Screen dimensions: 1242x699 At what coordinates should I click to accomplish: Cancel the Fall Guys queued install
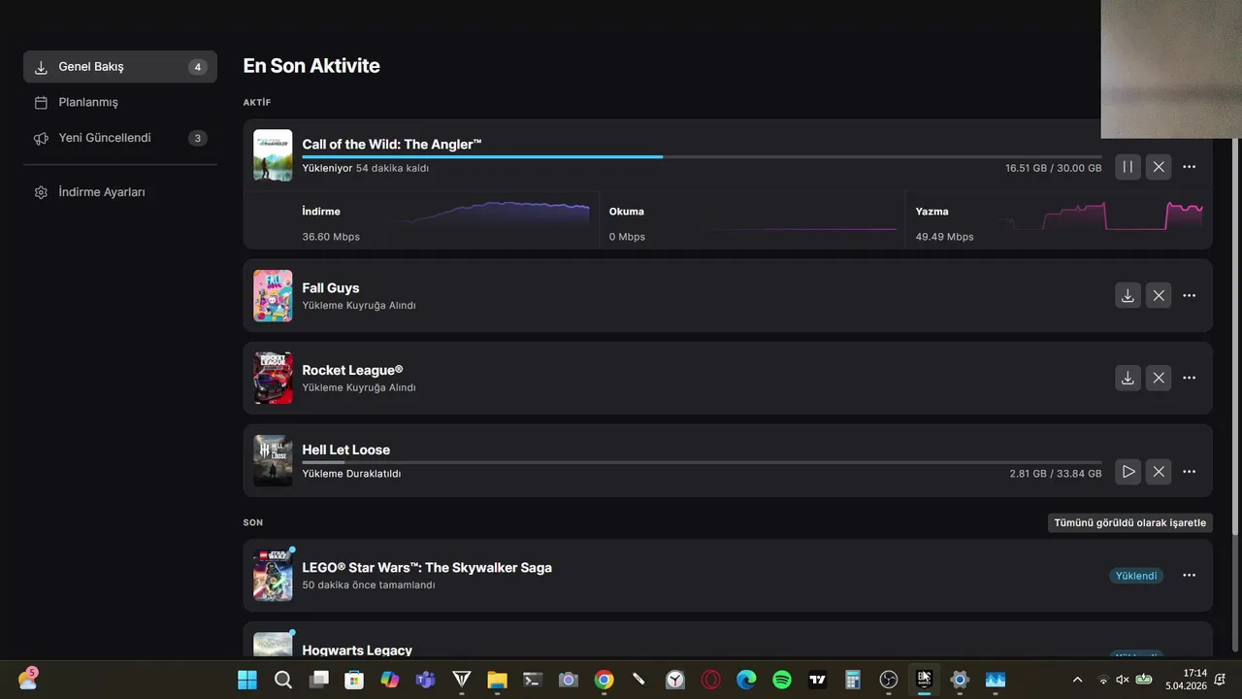click(x=1159, y=295)
